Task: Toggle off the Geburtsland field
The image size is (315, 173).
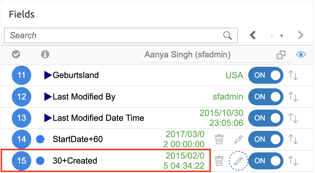Action: (266, 75)
